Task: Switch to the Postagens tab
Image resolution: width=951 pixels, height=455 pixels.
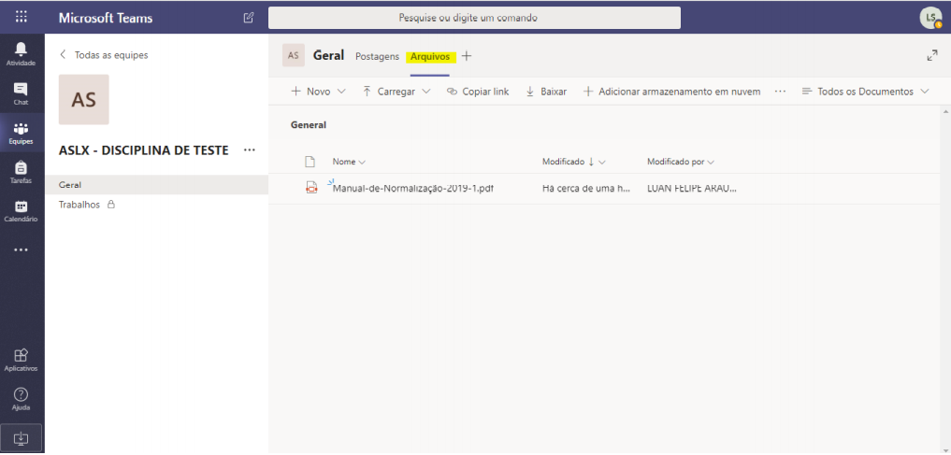Action: tap(377, 56)
